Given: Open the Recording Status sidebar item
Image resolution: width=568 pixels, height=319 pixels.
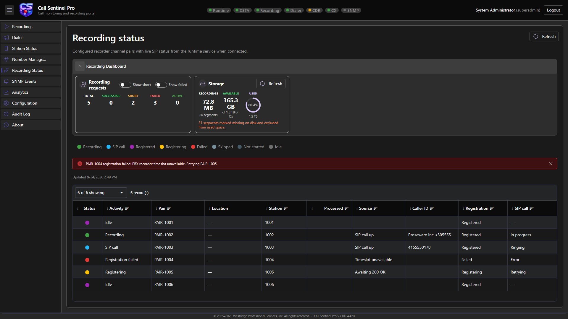Looking at the screenshot, I should 31,70.
